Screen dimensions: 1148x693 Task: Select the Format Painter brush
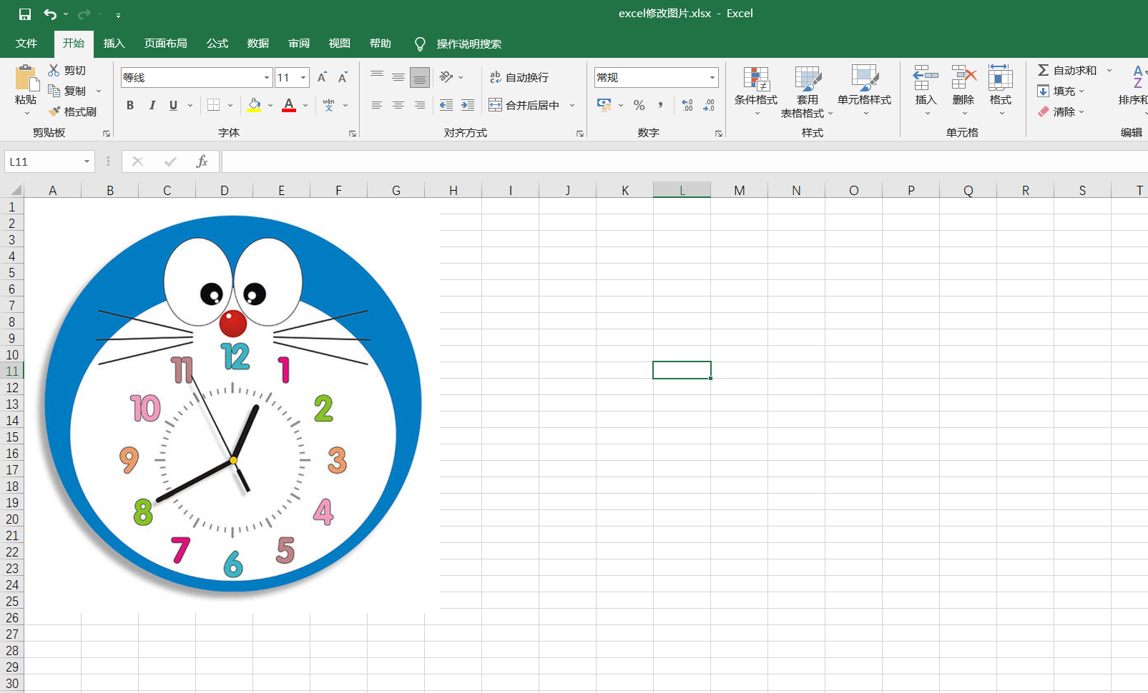point(54,111)
